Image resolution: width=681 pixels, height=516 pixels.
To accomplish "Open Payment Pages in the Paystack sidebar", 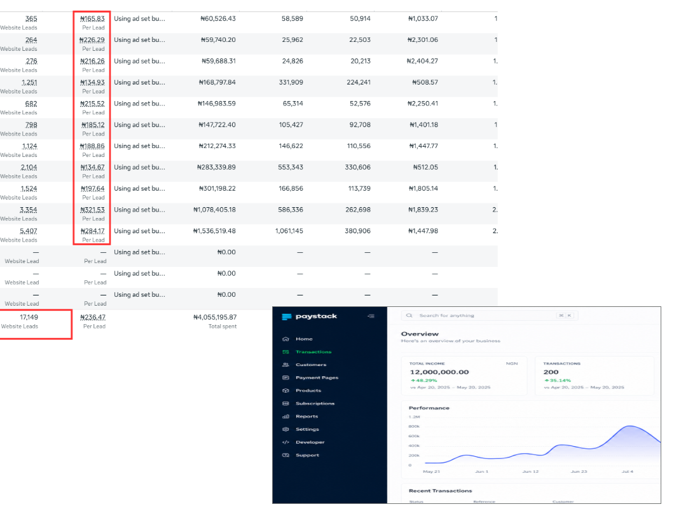I will [x=317, y=377].
